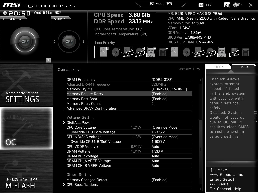Open the M-FLASH BIOS flash section
Viewport: 258px width, 193px height.
click(x=26, y=171)
